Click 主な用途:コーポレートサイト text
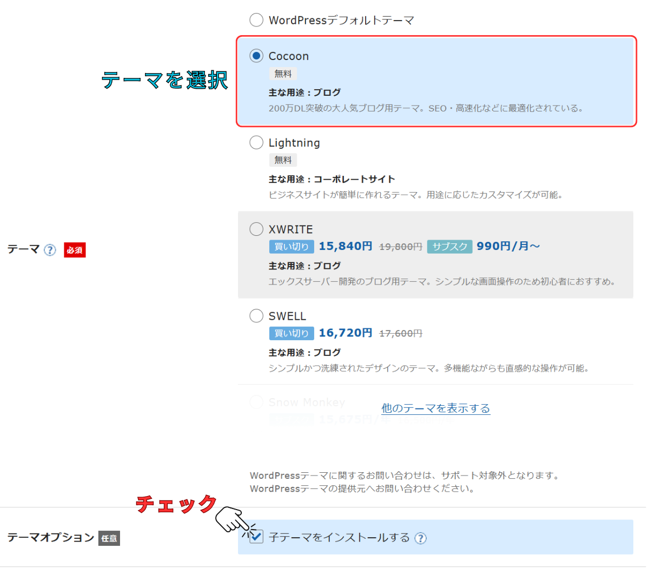 (332, 179)
